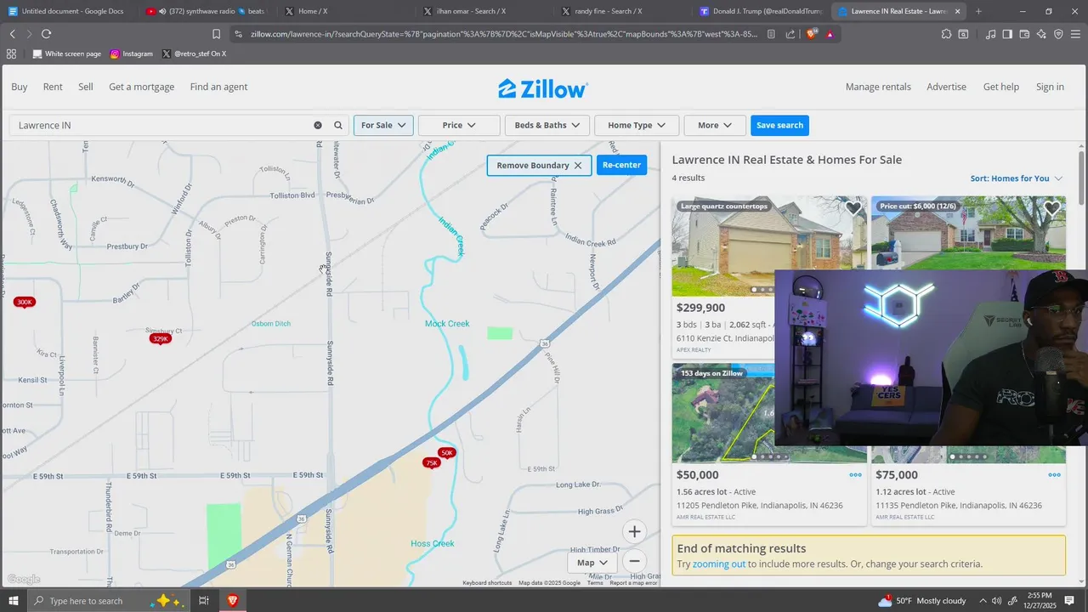Zoom out on the map

pos(634,561)
